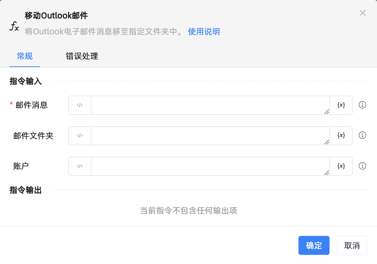377x264 pixels.
Task: Toggle expression mode for 邮件文件夹 field
Action: 80,136
